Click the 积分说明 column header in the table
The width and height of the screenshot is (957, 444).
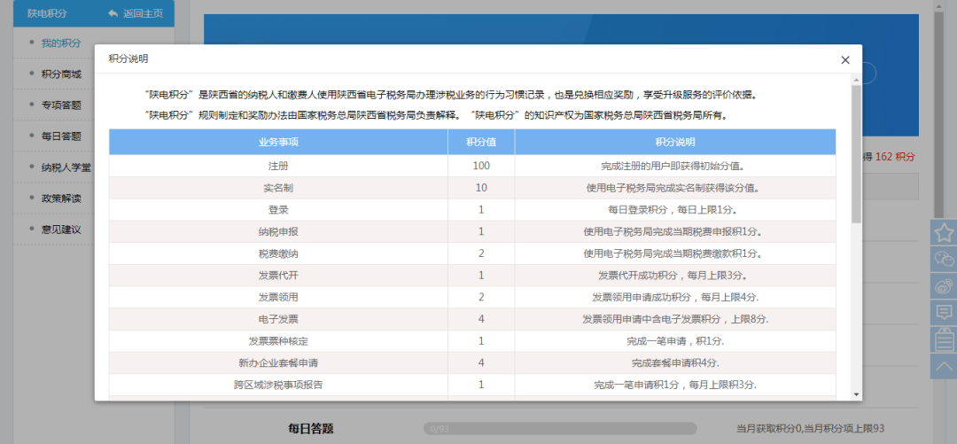coord(675,142)
